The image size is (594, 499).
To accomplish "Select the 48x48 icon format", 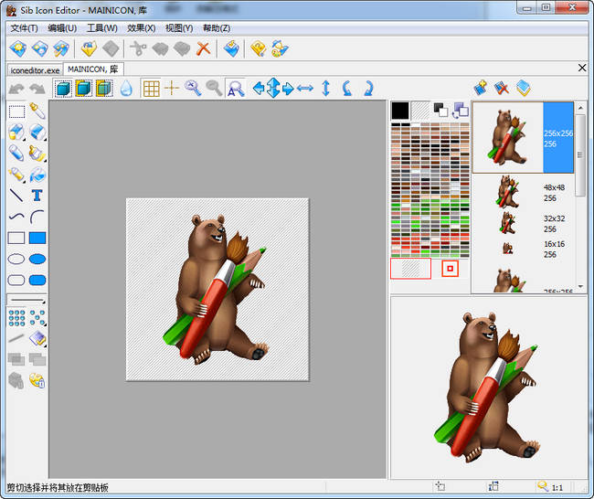I will click(523, 192).
